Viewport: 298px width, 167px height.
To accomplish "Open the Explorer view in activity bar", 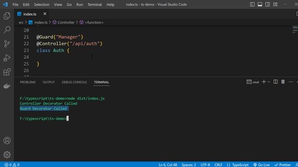I will (7, 16).
